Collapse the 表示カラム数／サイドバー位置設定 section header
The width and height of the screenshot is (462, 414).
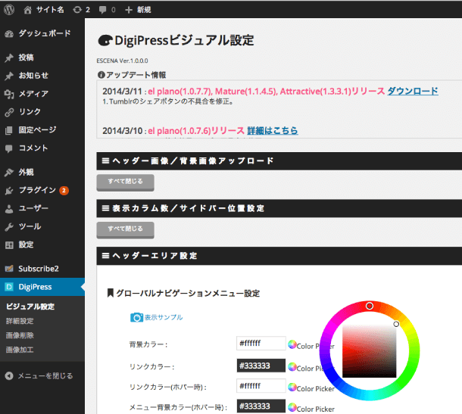(279, 208)
